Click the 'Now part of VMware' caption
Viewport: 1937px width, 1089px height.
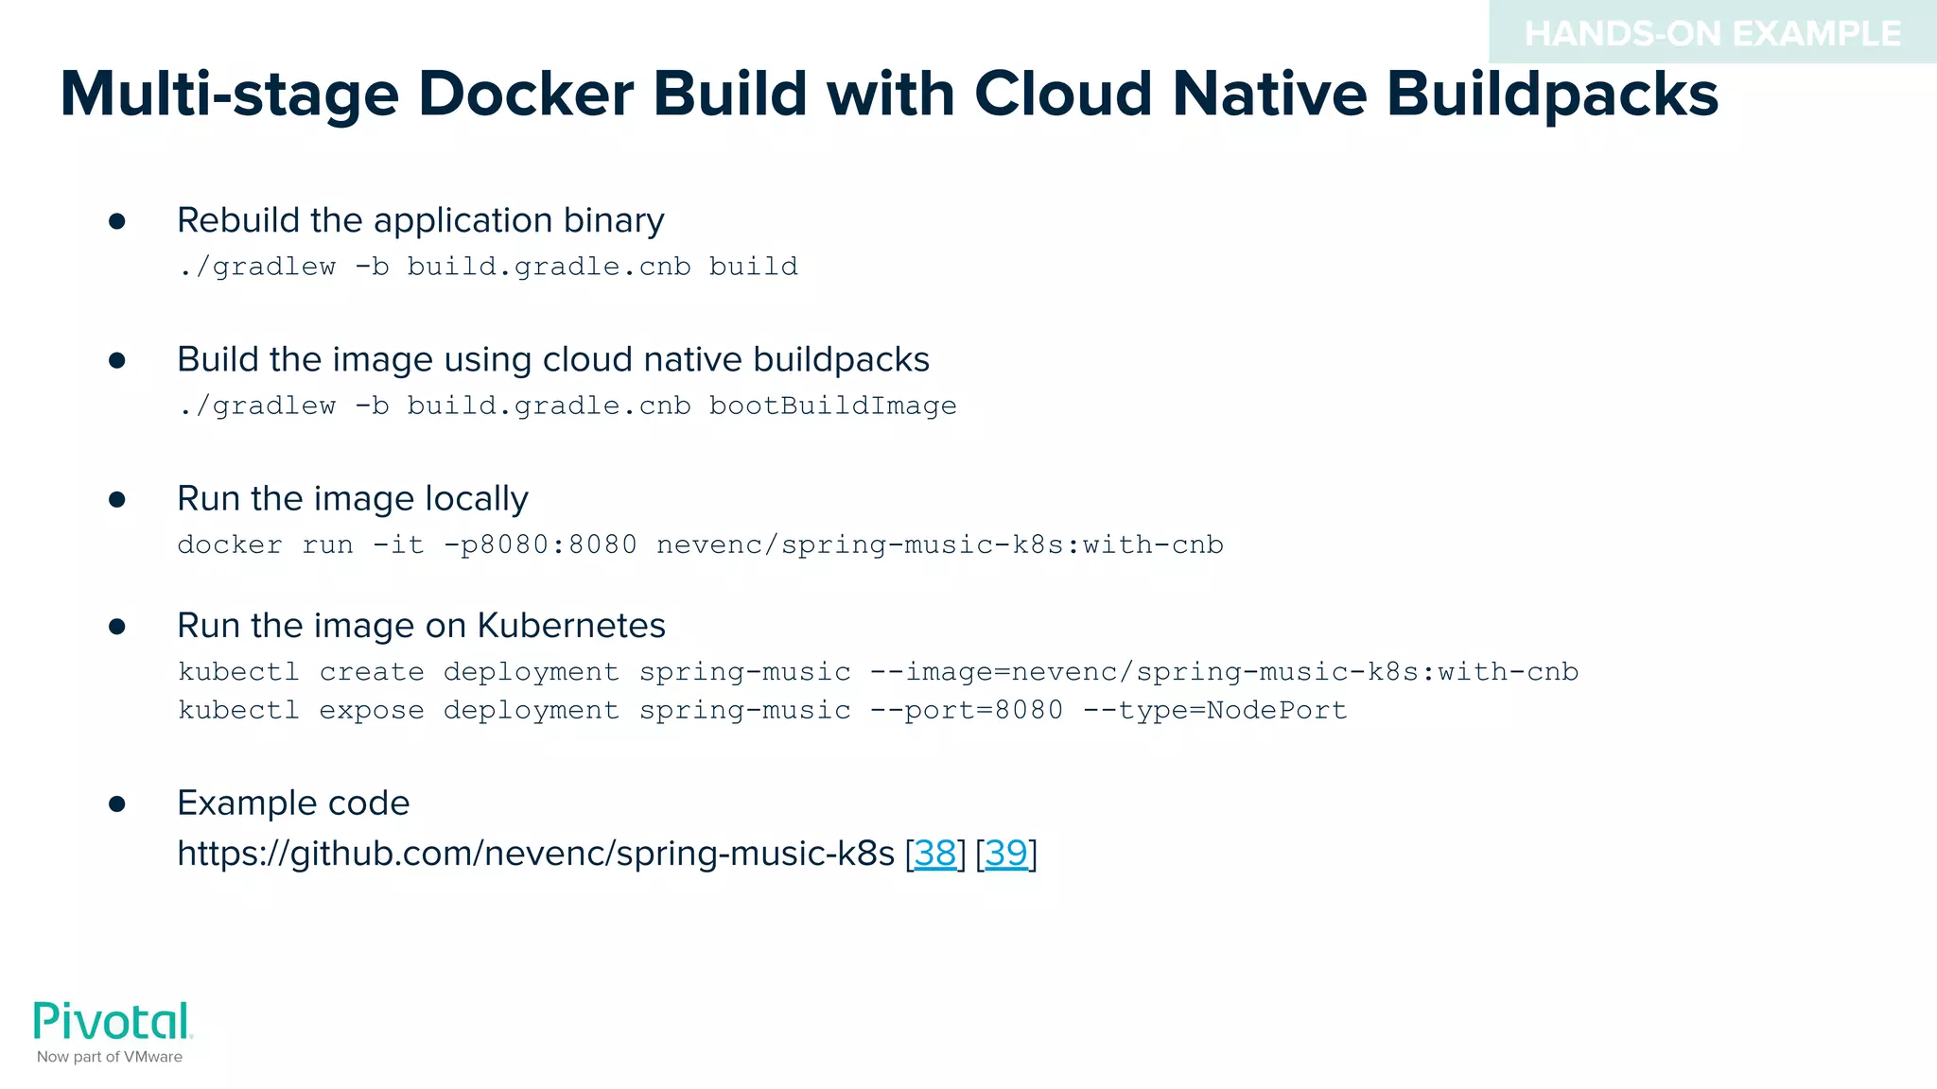(x=110, y=1057)
